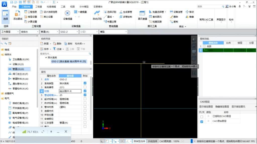This screenshot has width=257, height=144.
Task: Switch to the 开始 ribbon tab
Action: (x=14, y=7)
